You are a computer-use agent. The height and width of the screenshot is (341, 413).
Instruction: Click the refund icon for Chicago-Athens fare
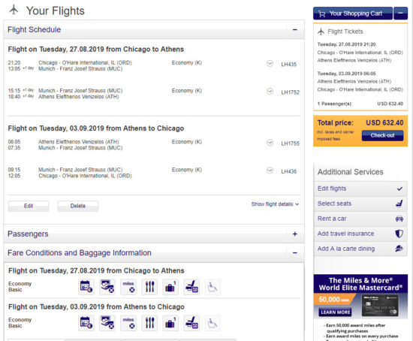pos(107,286)
